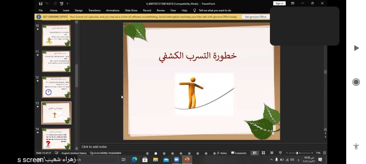This screenshot has height=164, width=366.
Task: Toggle Normal view button in status bar
Action: (x=255, y=153)
